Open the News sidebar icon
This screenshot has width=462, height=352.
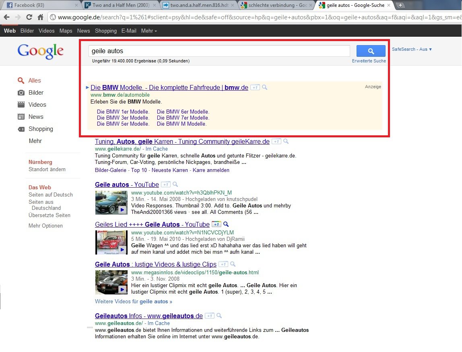(21, 117)
